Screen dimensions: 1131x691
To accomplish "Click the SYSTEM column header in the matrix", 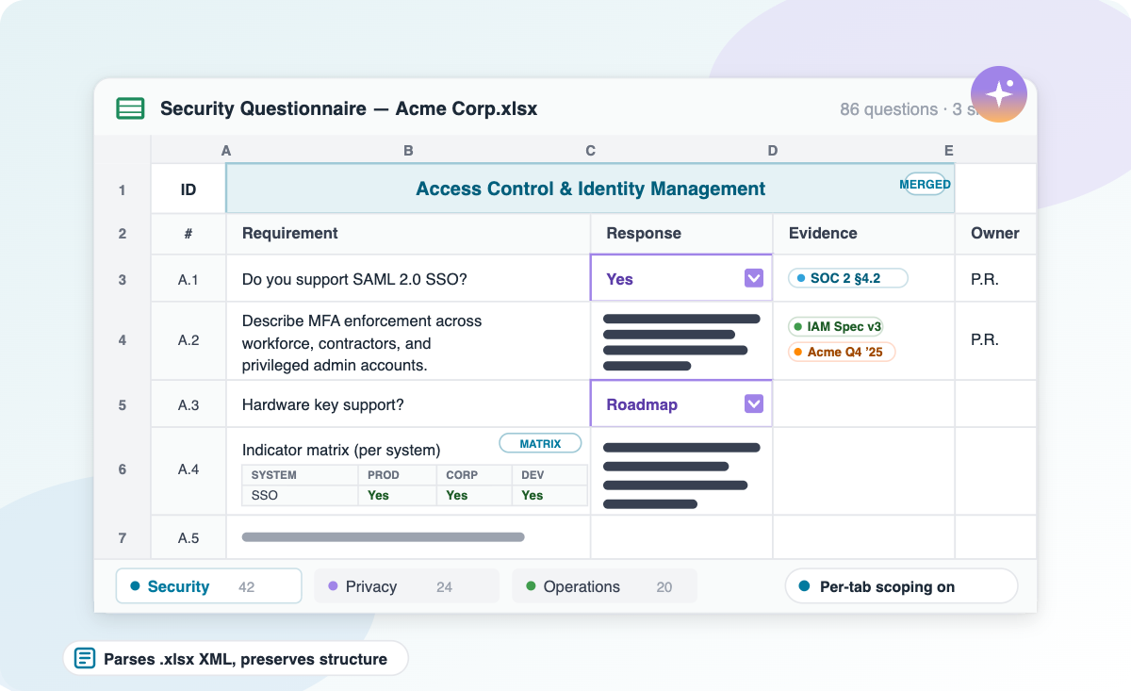I will 300,475.
